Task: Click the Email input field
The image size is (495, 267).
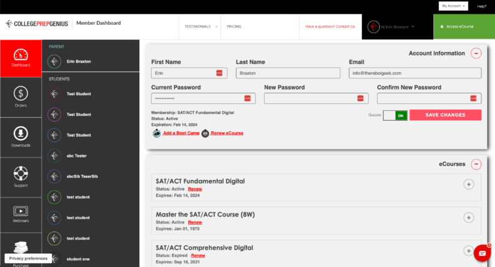Action: 415,73
